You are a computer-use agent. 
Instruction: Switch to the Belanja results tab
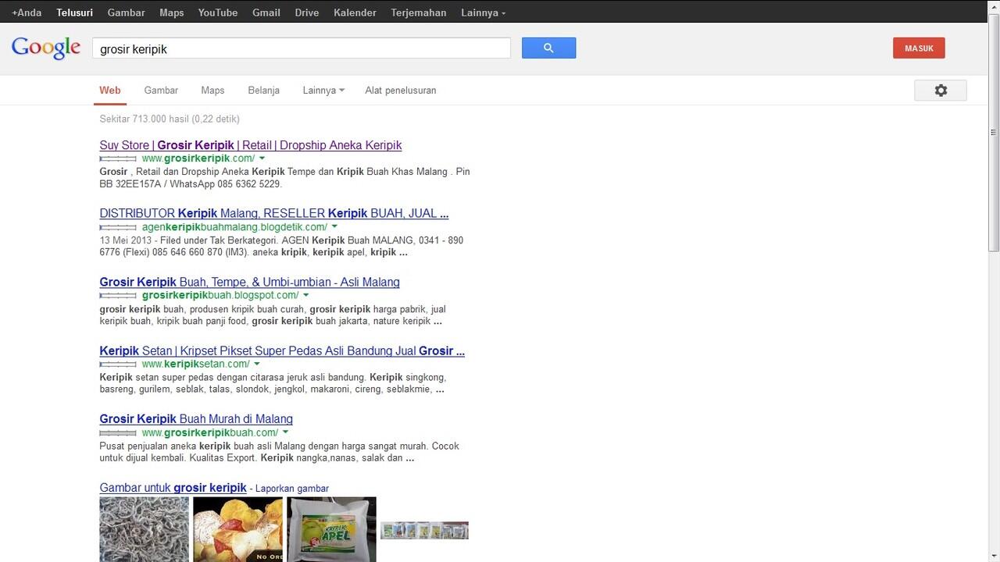tap(263, 91)
